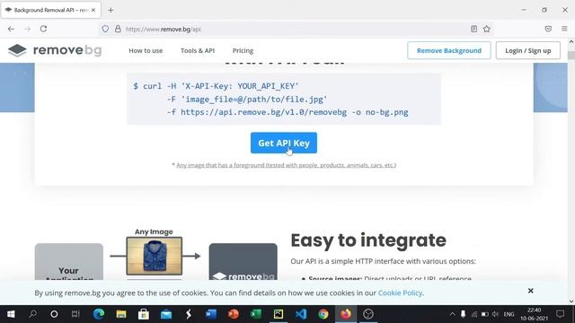The image size is (575, 323).
Task: Open Google Chrome from the taskbar
Action: (x=323, y=314)
